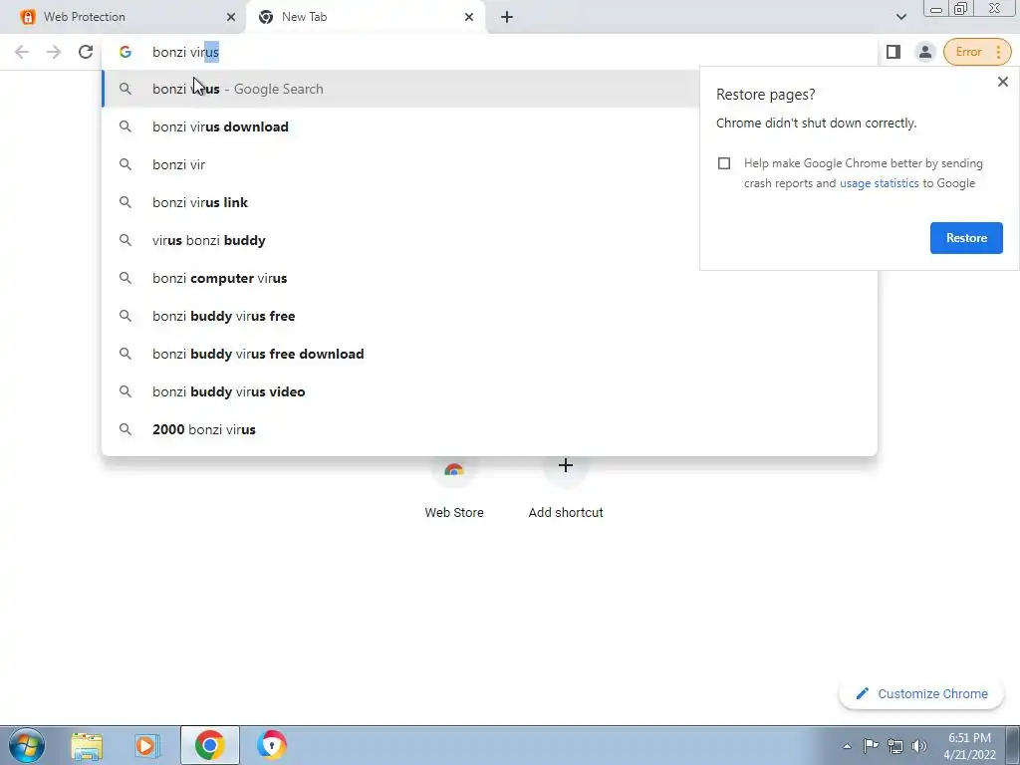Open Windows Explorer from the taskbar
Image resolution: width=1020 pixels, height=765 pixels.
(x=87, y=745)
